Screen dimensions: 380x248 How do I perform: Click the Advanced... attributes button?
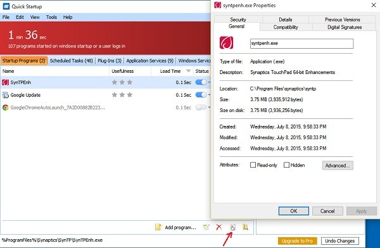click(x=338, y=165)
